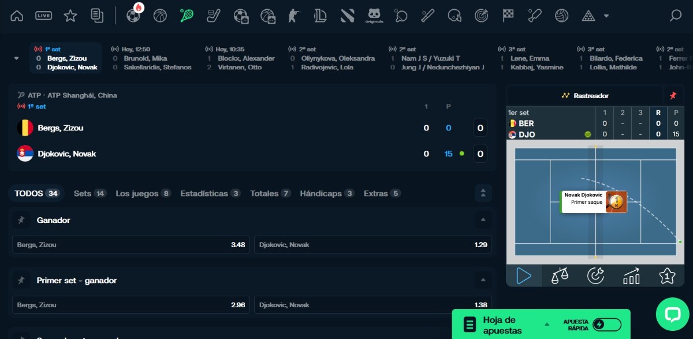The height and width of the screenshot is (339, 693).
Task: Show head-to-head comparison scales in tracker
Action: pyautogui.click(x=560, y=276)
